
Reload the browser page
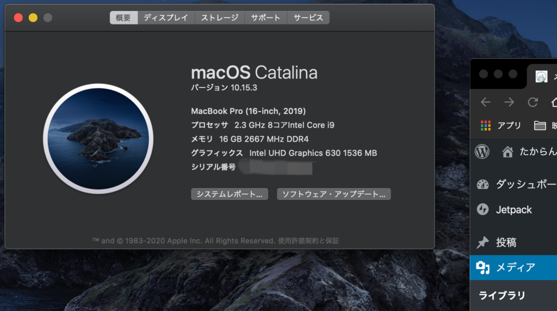click(x=533, y=102)
